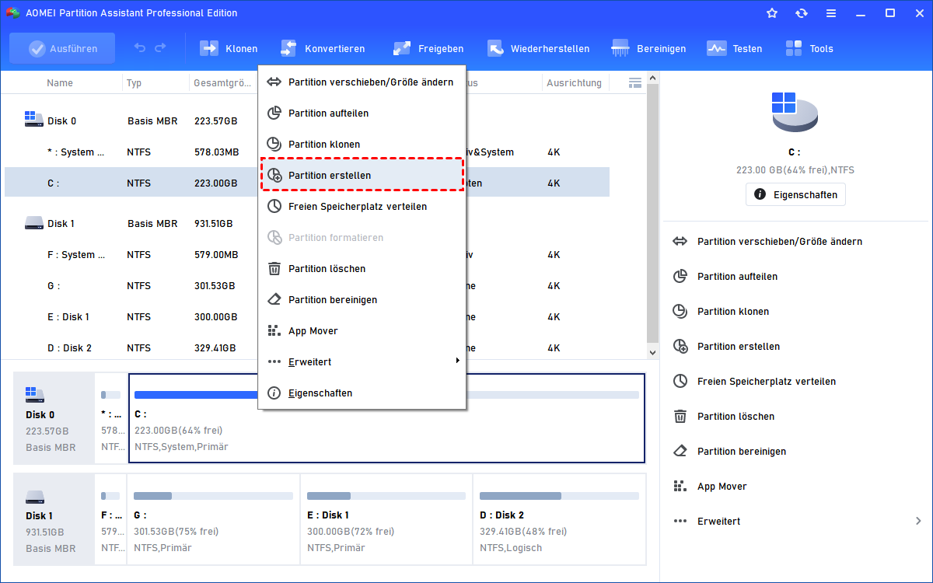Image resolution: width=933 pixels, height=583 pixels.
Task: Select Disk 0 block in disk map
Action: click(x=54, y=418)
